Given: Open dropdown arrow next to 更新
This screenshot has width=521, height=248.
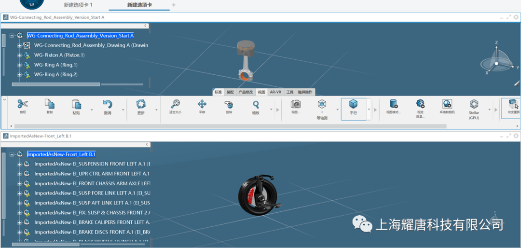Looking at the screenshot, I should tap(156, 110).
